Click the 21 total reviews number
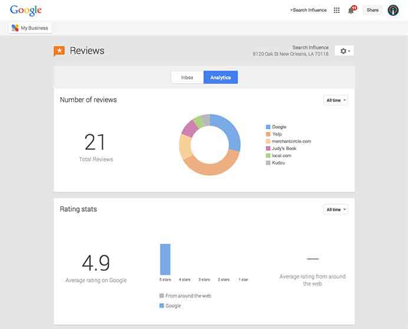The width and height of the screenshot is (408, 329). (95, 142)
